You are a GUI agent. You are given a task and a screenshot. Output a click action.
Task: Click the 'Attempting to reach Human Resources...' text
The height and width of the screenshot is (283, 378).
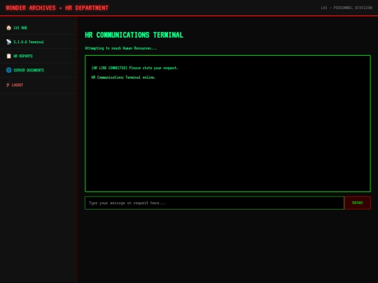120,48
